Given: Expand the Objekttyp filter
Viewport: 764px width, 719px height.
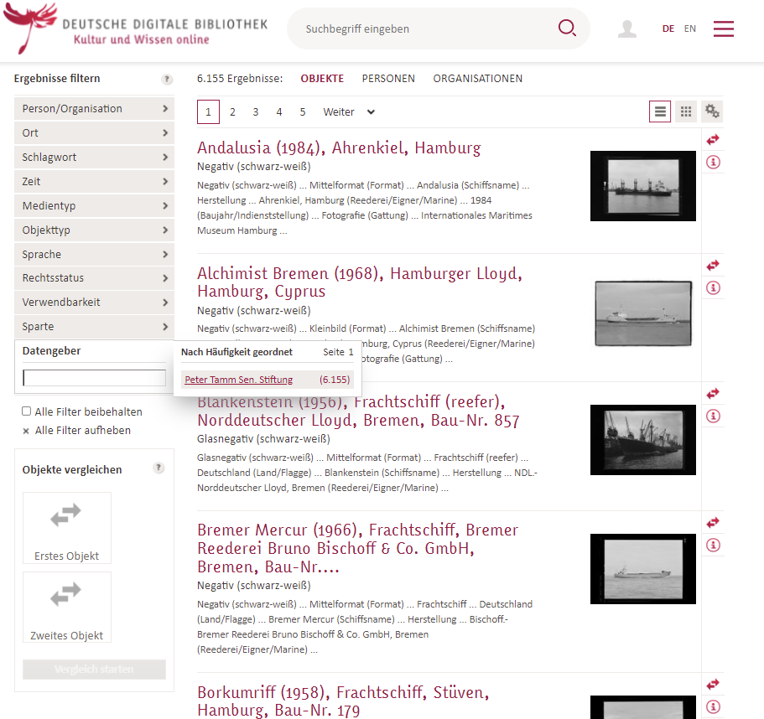Looking at the screenshot, I should 94,230.
